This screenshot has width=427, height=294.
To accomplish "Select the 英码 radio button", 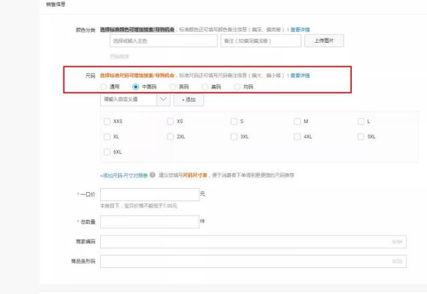I will tap(173, 87).
